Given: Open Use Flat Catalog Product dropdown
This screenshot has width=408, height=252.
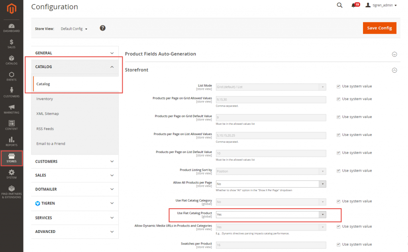Looking at the screenshot, I should point(271,215).
